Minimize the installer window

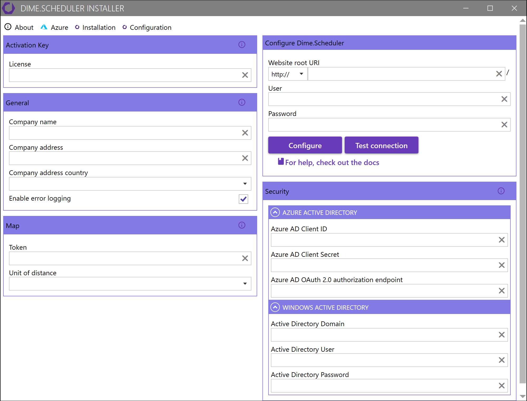(466, 8)
